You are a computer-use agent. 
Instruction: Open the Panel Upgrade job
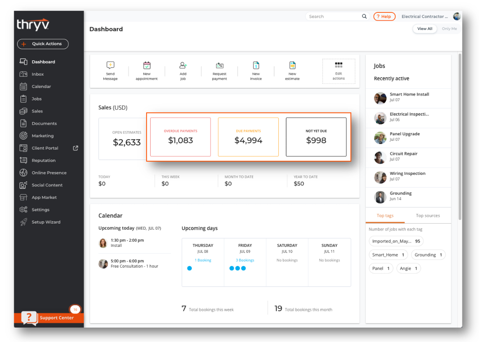tap(408, 138)
